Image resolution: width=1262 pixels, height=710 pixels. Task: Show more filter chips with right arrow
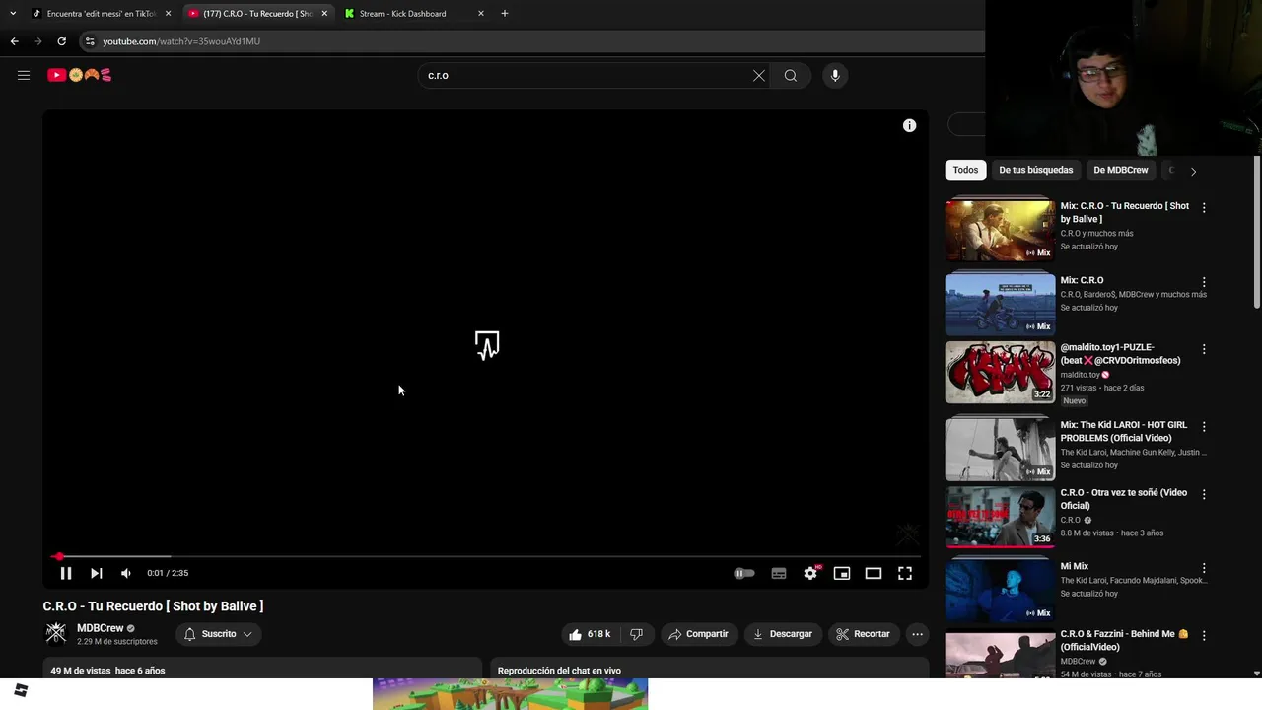1193,171
